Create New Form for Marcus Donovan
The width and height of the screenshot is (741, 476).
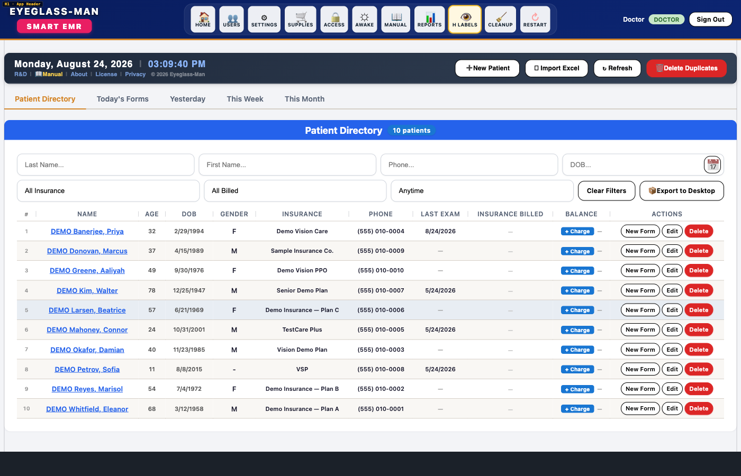[x=640, y=251]
